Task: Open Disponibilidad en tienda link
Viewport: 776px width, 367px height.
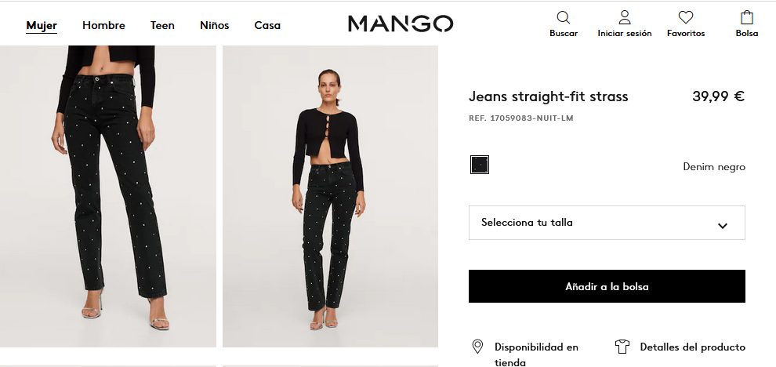Action: tap(536, 354)
